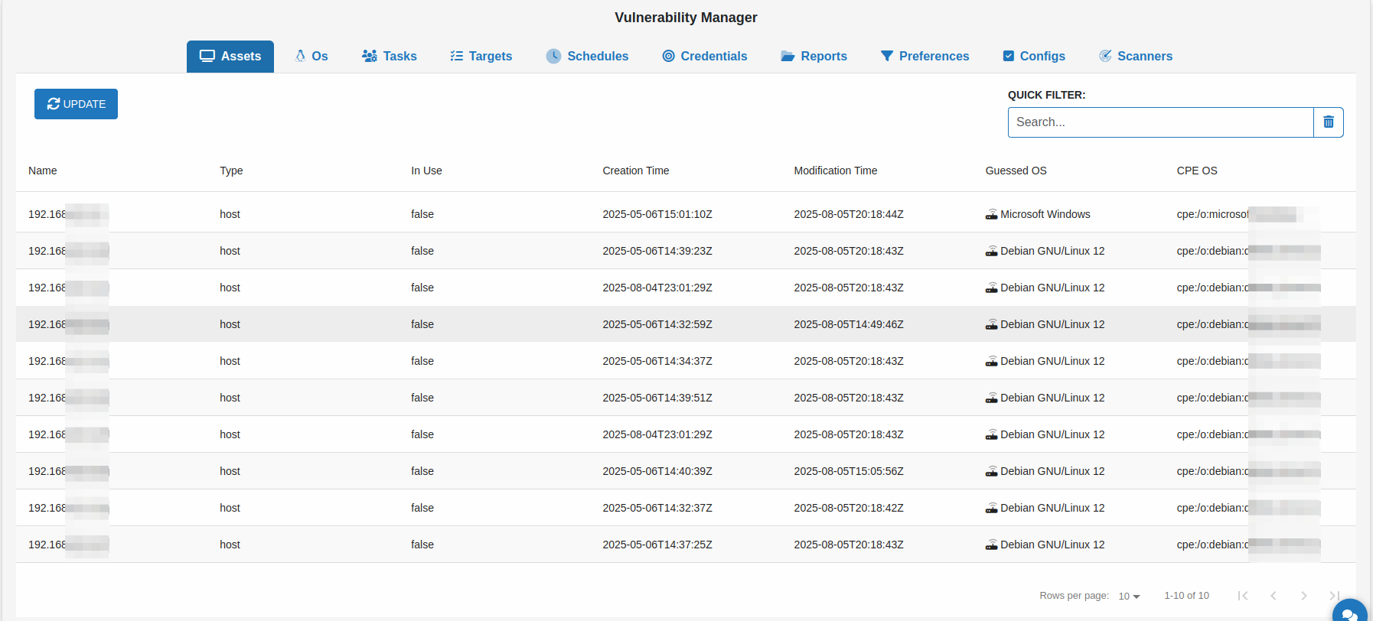1373x621 pixels.
Task: Jump to first page arrow
Action: point(1243,596)
